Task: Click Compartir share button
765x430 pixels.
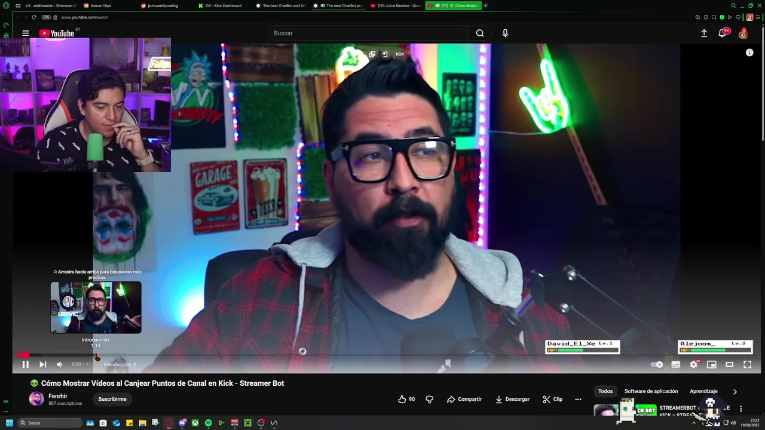Action: coord(464,399)
